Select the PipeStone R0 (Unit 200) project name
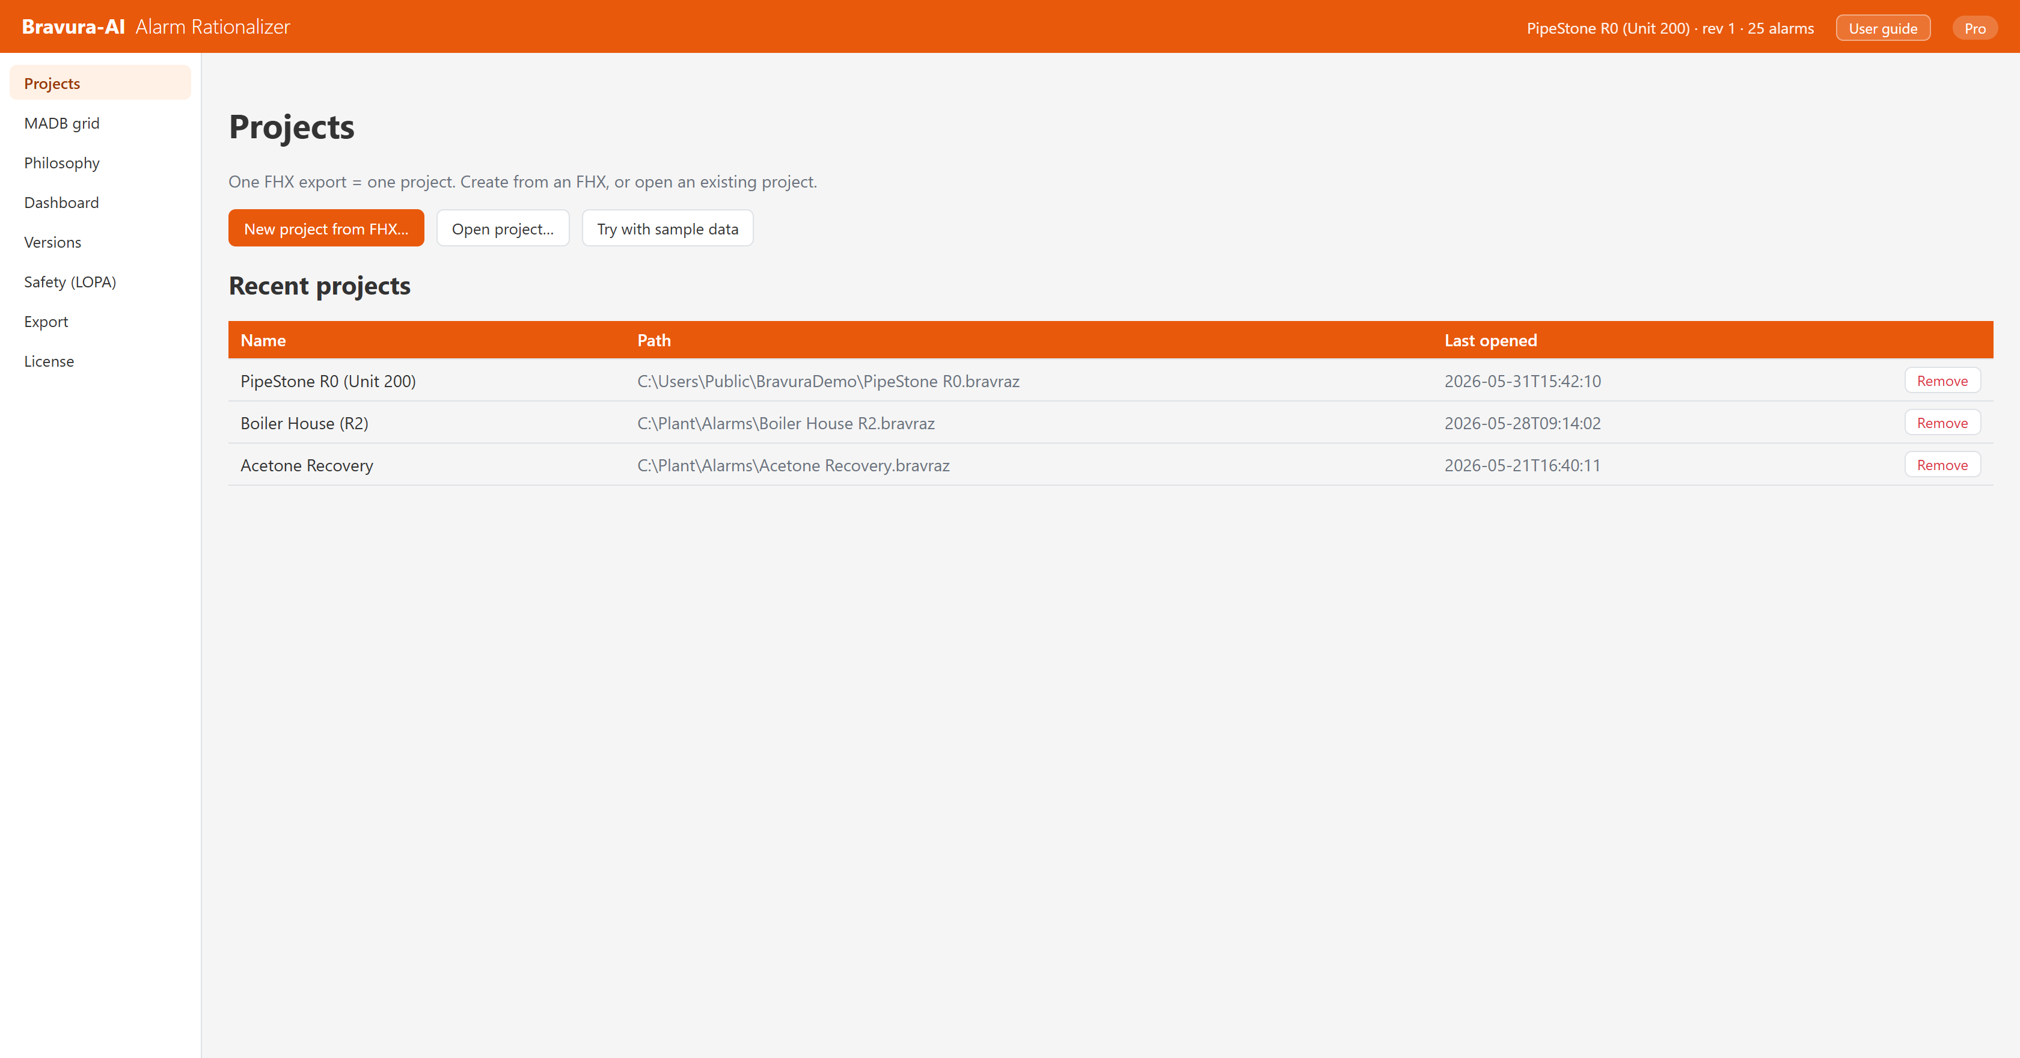2020x1058 pixels. 328,381
